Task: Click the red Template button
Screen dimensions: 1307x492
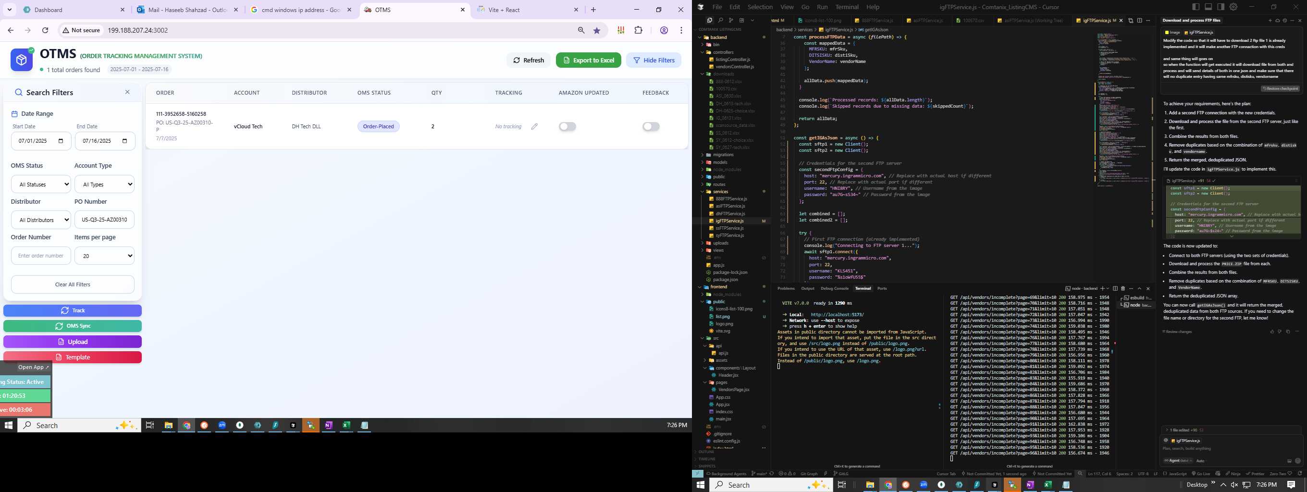Action: pyautogui.click(x=73, y=357)
